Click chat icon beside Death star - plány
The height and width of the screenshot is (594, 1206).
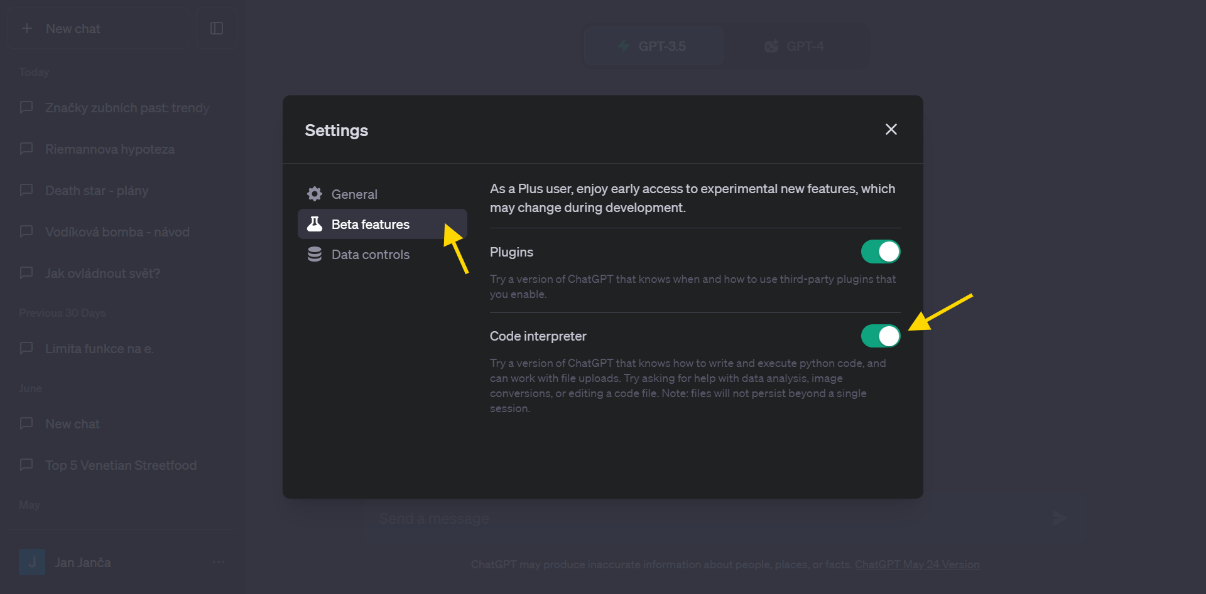pos(26,190)
